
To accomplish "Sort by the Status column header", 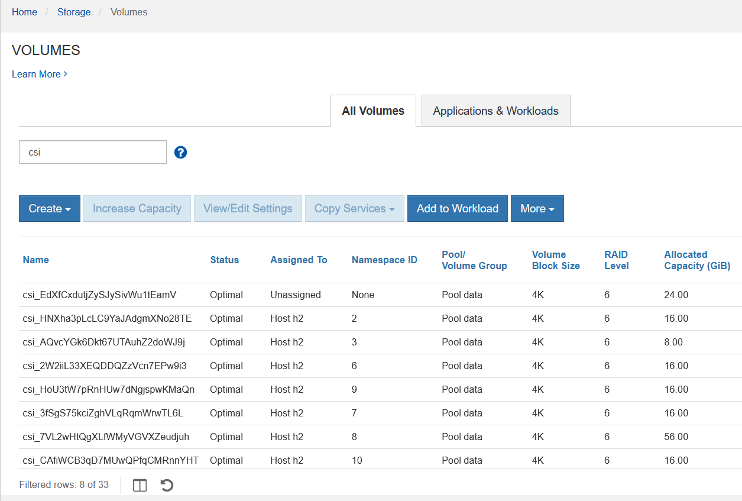I will point(225,260).
